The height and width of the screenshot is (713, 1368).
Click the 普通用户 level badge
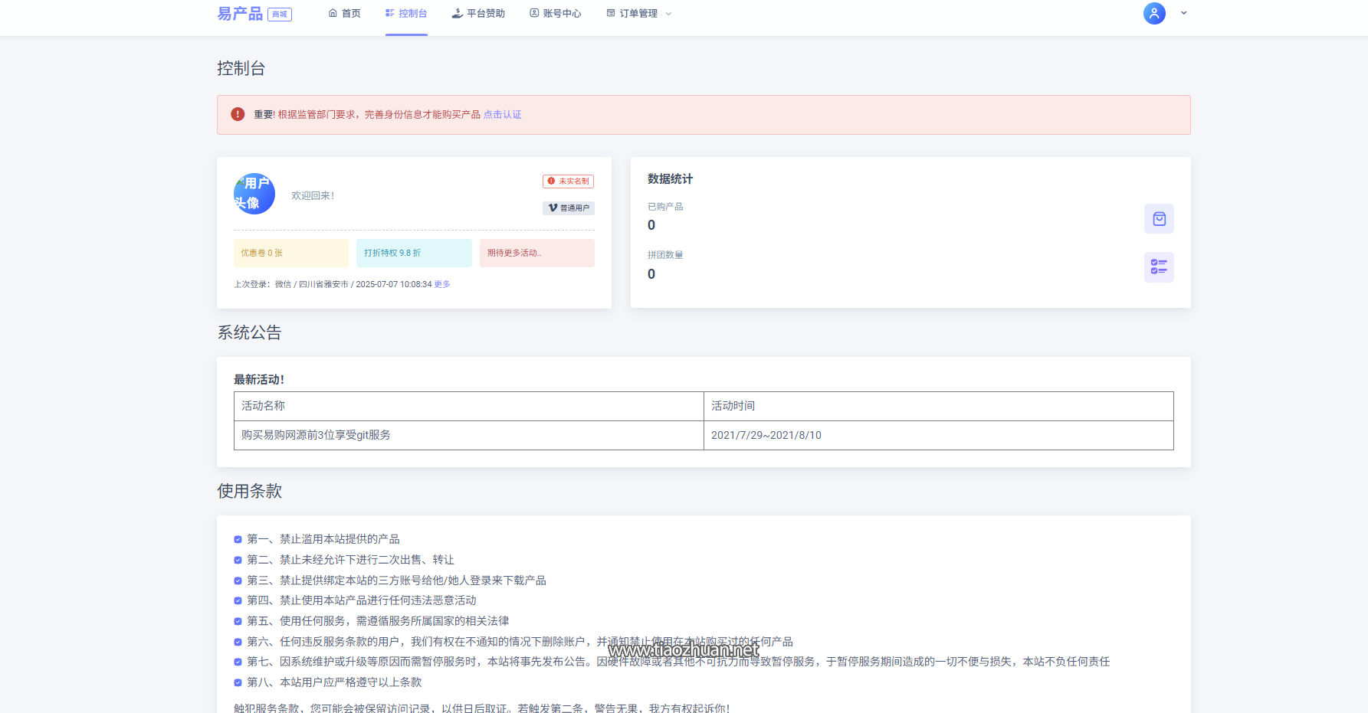[x=569, y=208]
